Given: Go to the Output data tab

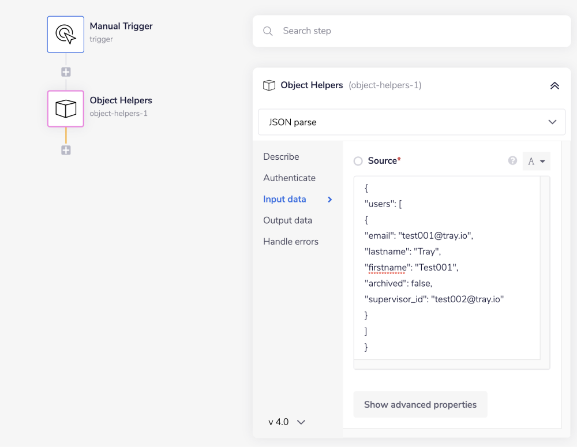Looking at the screenshot, I should 287,220.
